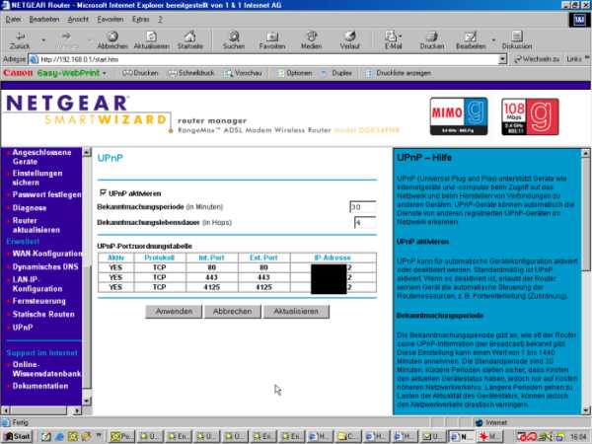Open Fernsteuerung sidebar link
Image resolution: width=592 pixels, height=444 pixels.
38,301
